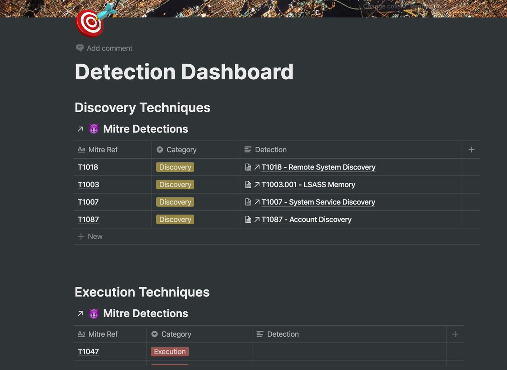The height and width of the screenshot is (370, 507).
Task: Open T1003.001 - LSASS Memory link
Action: coord(308,184)
